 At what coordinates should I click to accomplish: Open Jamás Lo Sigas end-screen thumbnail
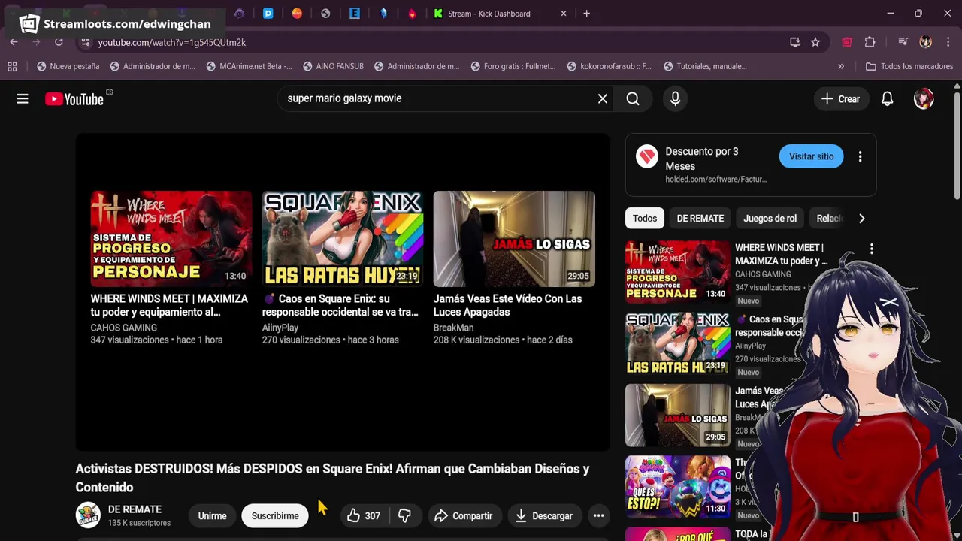(514, 239)
